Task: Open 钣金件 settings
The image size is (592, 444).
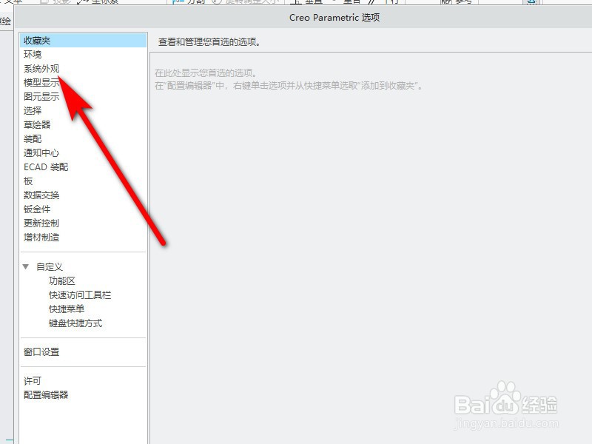Action: (37, 209)
